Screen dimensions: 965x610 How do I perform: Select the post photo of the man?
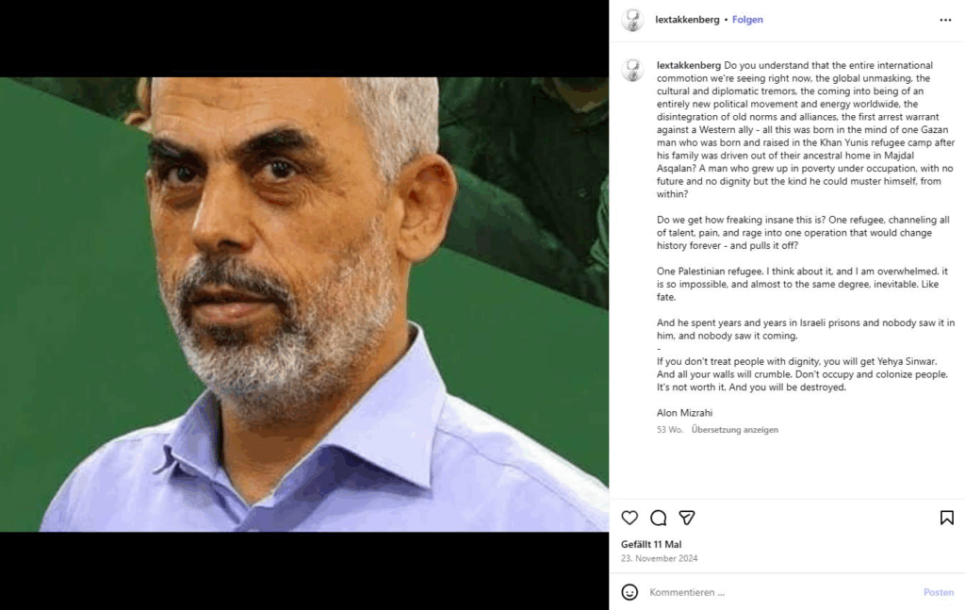point(304,305)
